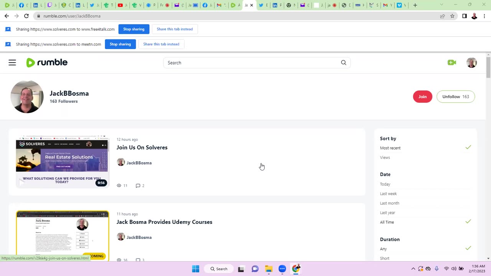
Task: Click the microphone icon in system tray
Action: coord(437,269)
